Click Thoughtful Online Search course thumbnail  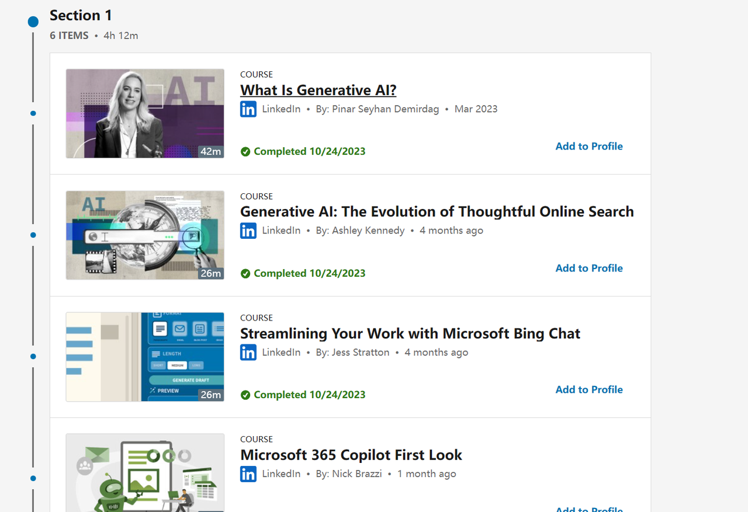pyautogui.click(x=145, y=235)
